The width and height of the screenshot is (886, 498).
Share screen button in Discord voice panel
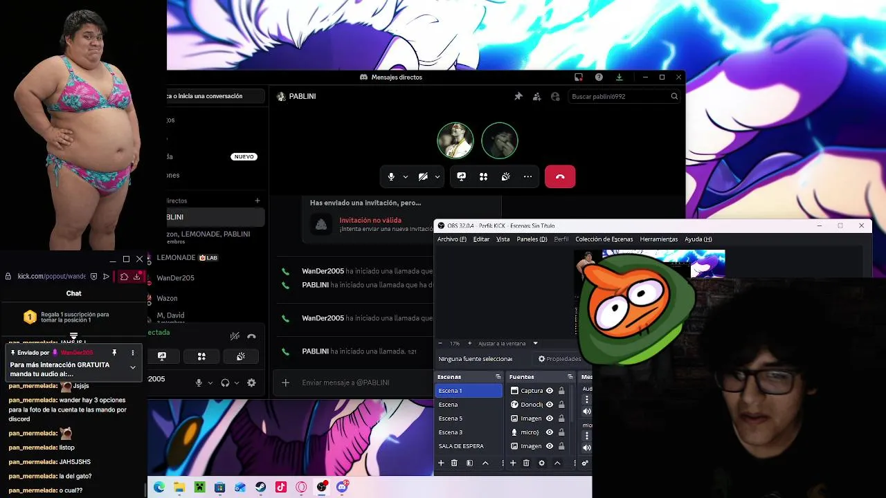(x=162, y=356)
